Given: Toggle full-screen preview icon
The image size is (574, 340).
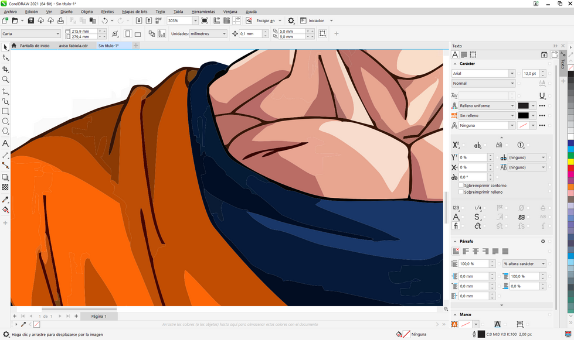Looking at the screenshot, I should (x=205, y=21).
